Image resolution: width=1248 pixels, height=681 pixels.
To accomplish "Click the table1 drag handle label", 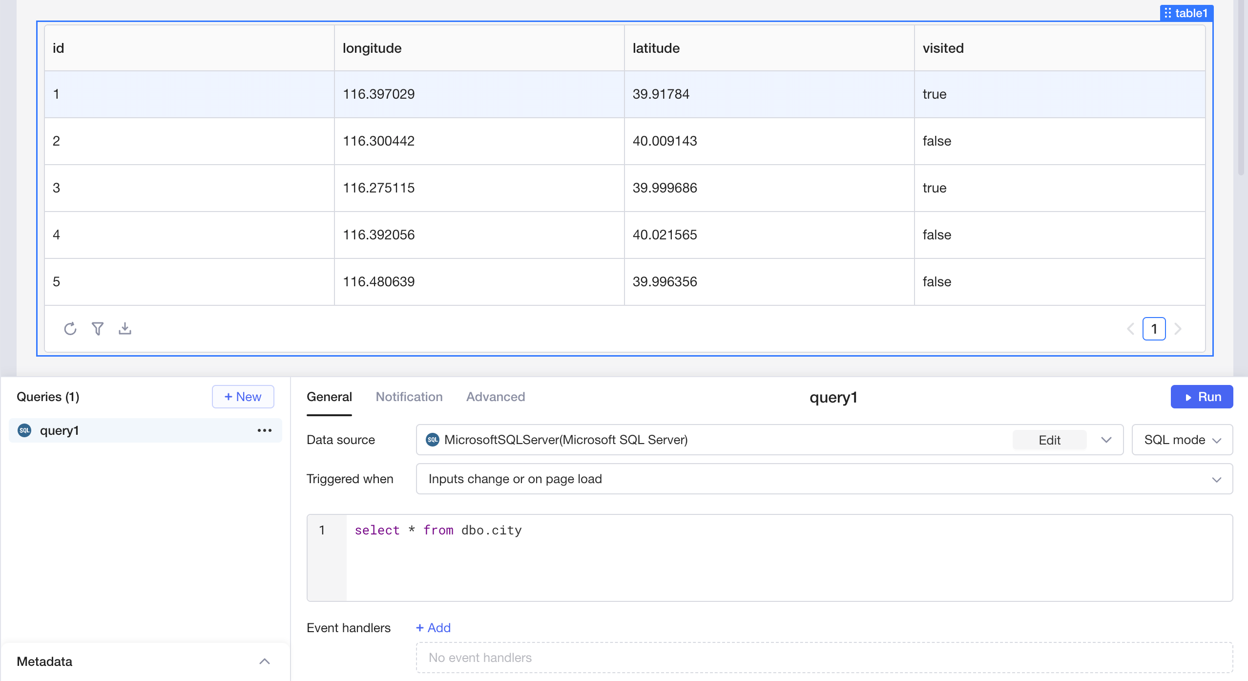I will [x=1186, y=13].
